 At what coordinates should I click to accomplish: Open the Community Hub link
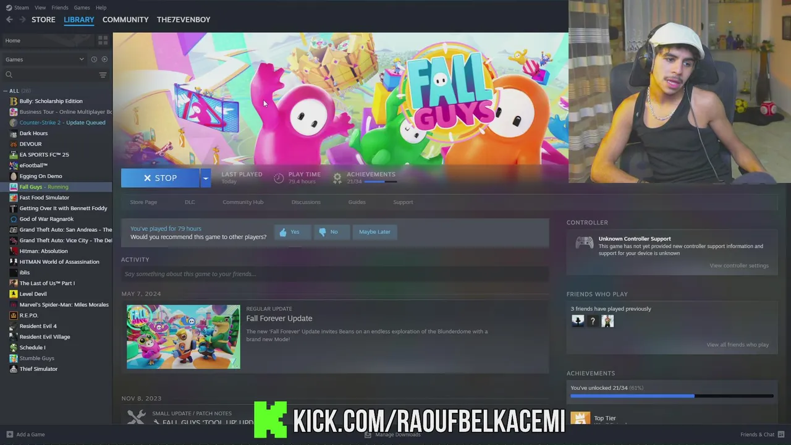(x=243, y=202)
